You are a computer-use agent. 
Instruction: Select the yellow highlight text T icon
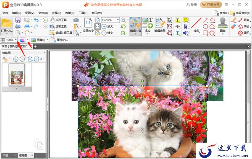pyautogui.click(x=177, y=20)
